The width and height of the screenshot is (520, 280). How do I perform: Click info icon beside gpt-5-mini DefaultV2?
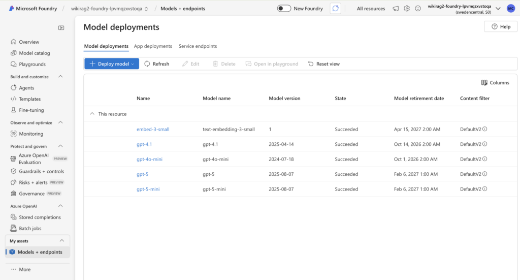(x=485, y=189)
